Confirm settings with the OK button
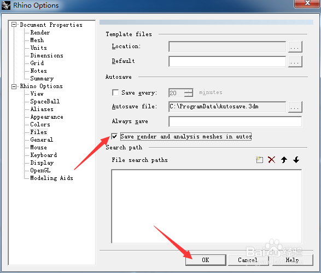Image resolution: width=321 pixels, height=273 pixels. (206, 260)
